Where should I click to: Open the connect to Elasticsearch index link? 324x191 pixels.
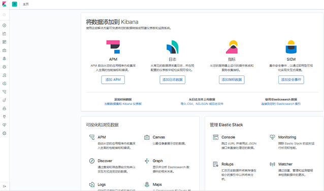point(281,104)
